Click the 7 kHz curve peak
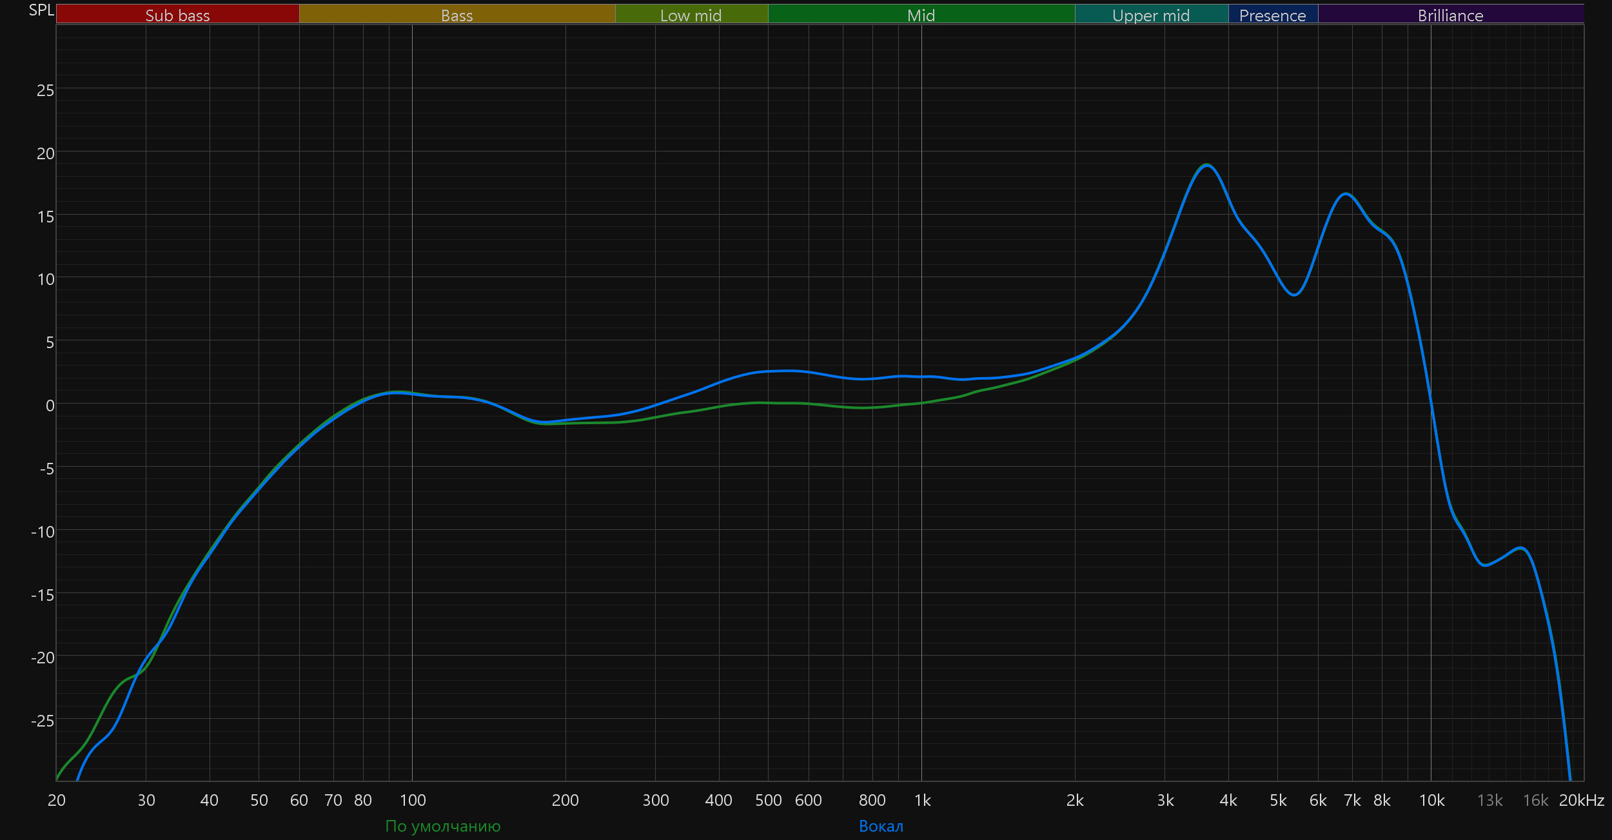This screenshot has width=1612, height=840. 1346,194
